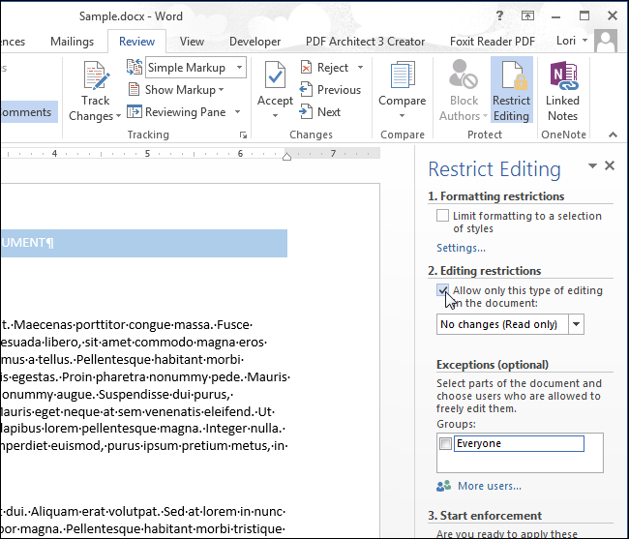Click the Word Help question mark
Screen dimensions: 629x539
pyautogui.click(x=499, y=16)
